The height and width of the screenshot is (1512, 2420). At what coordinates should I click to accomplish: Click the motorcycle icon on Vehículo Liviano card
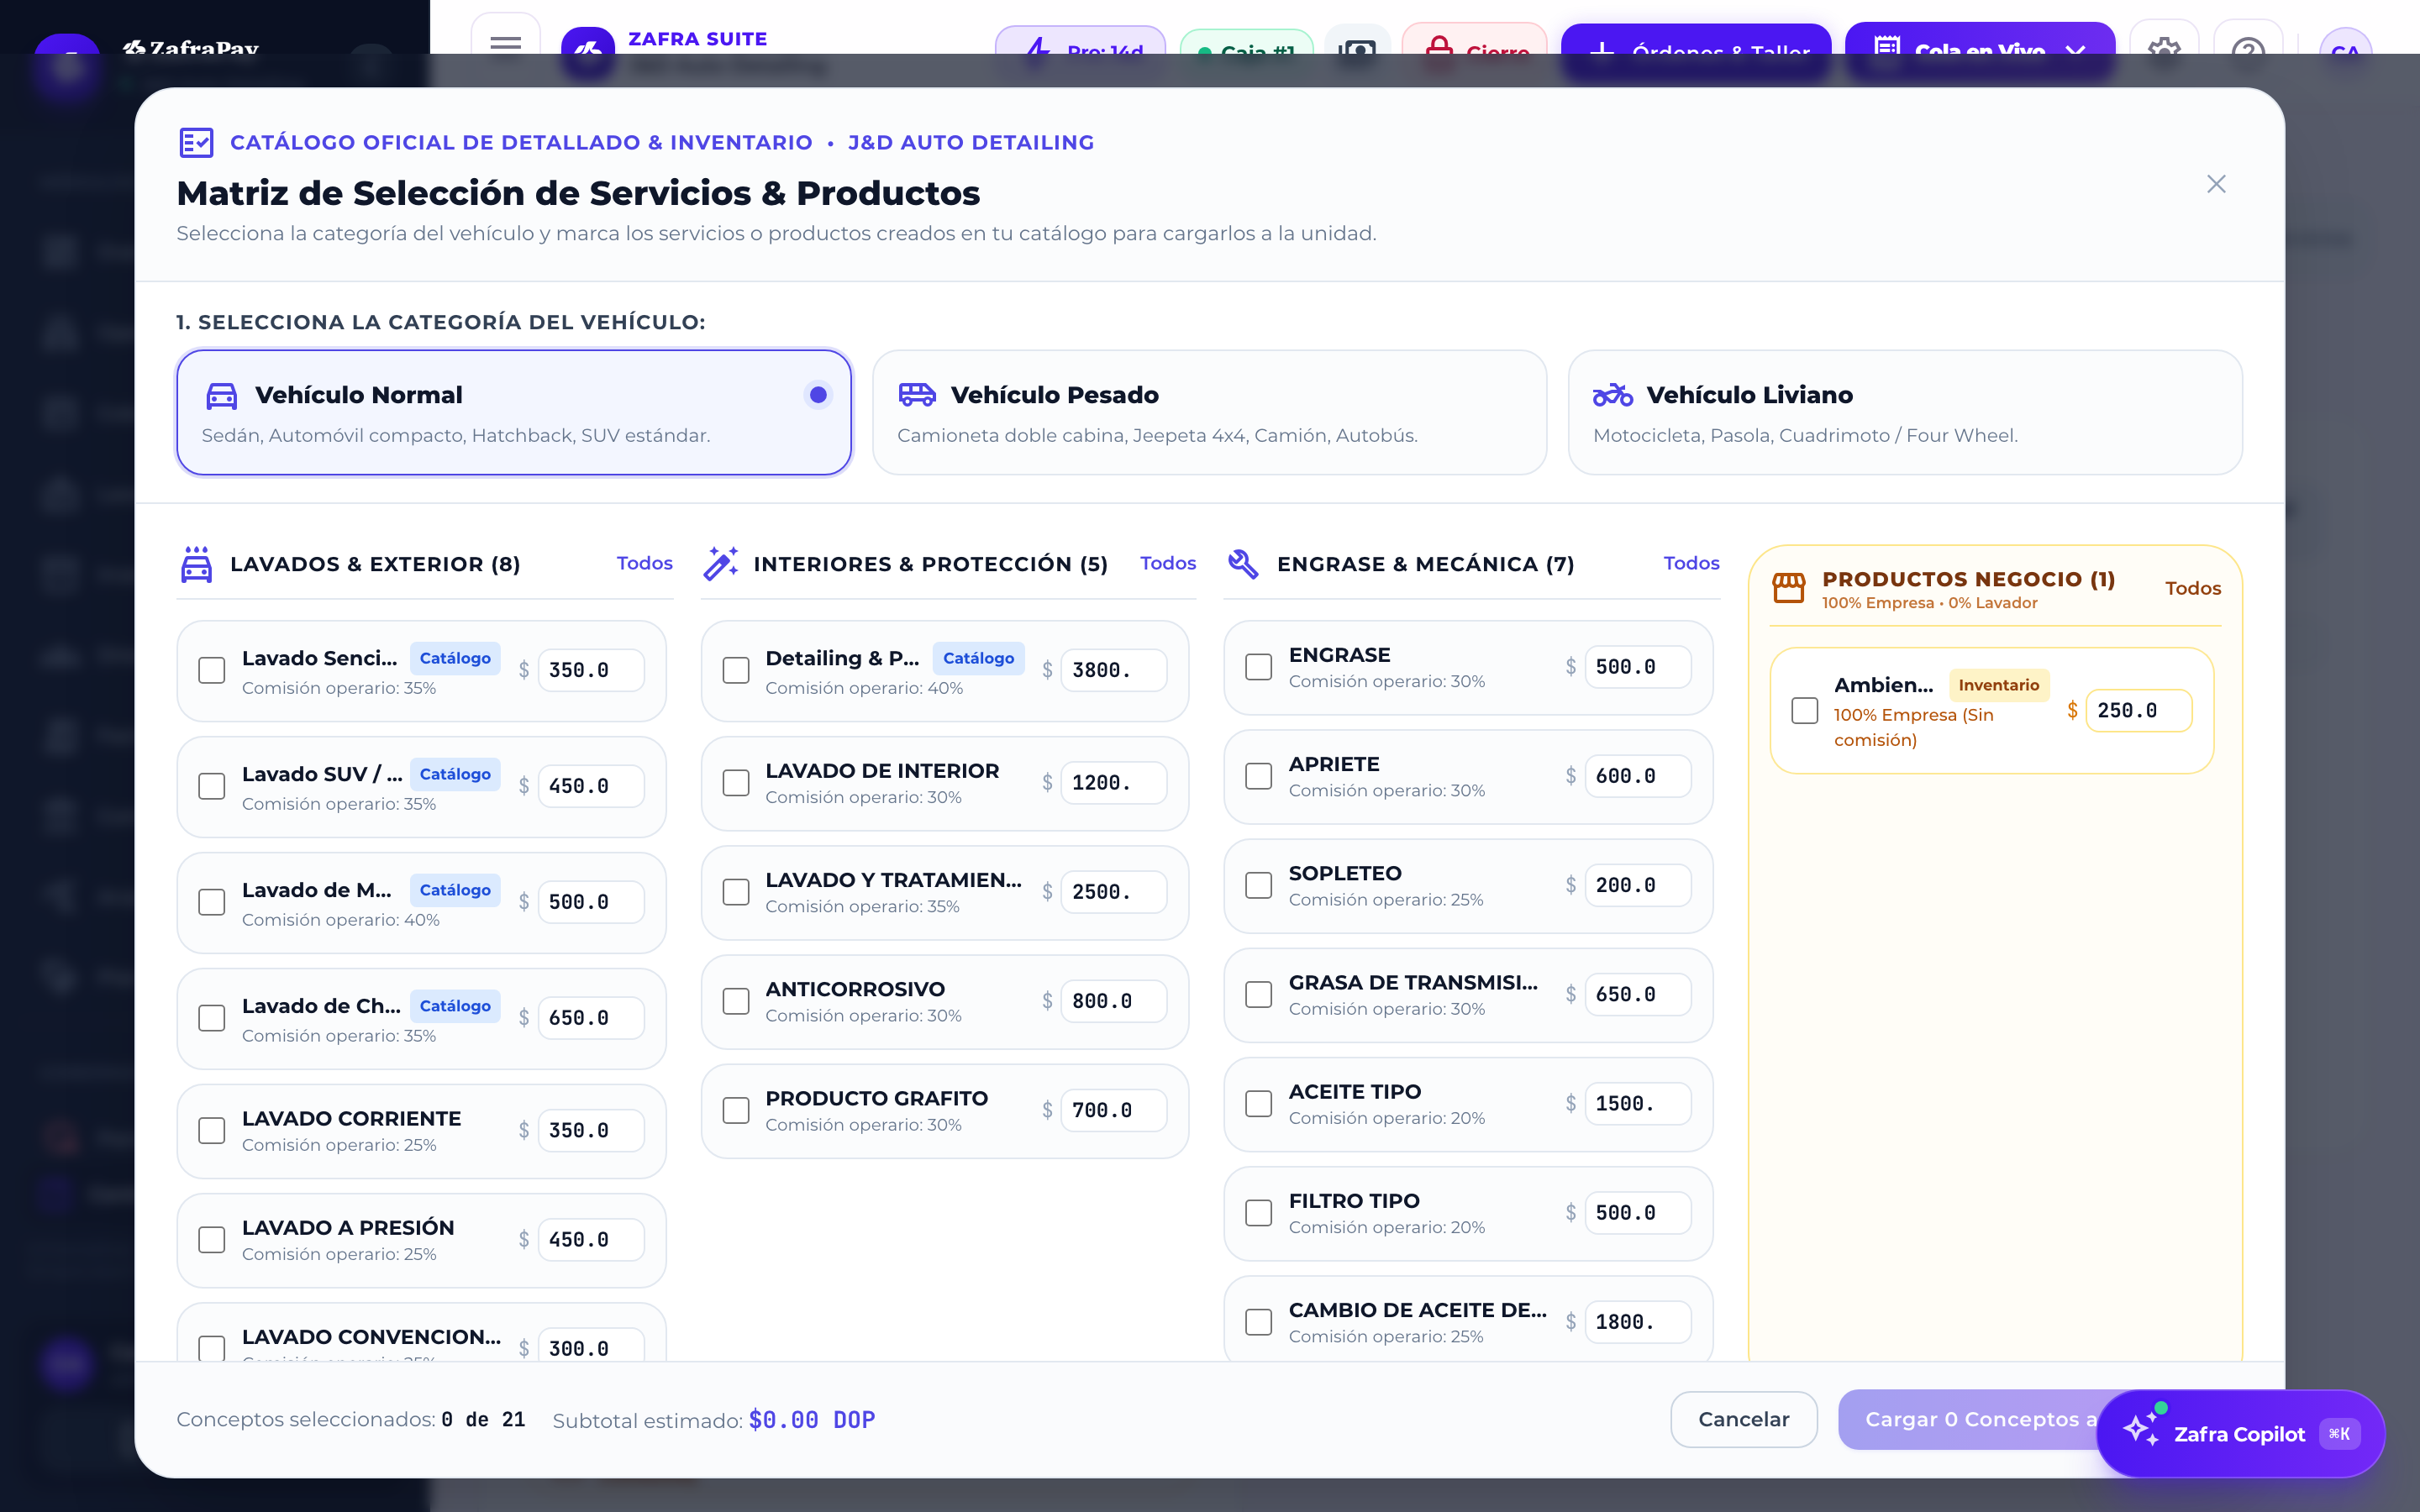pos(1613,395)
